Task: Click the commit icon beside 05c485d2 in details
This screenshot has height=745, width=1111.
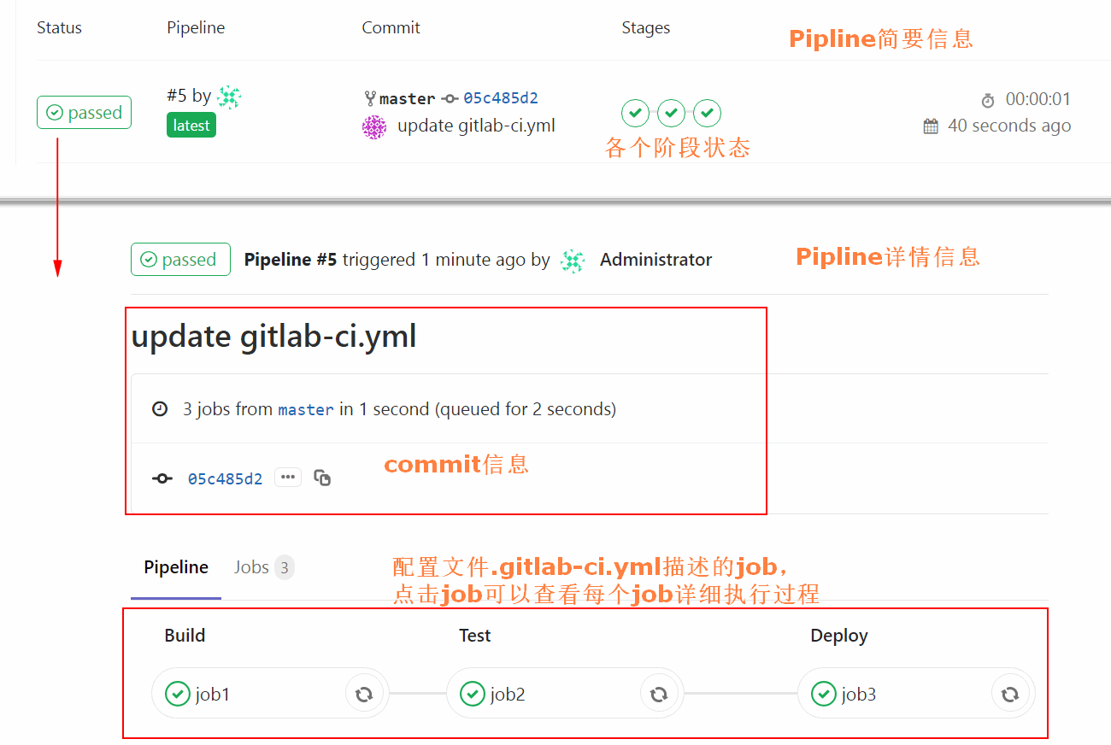Action: coord(162,478)
